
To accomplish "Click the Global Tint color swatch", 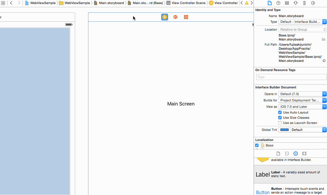I will point(285,130).
